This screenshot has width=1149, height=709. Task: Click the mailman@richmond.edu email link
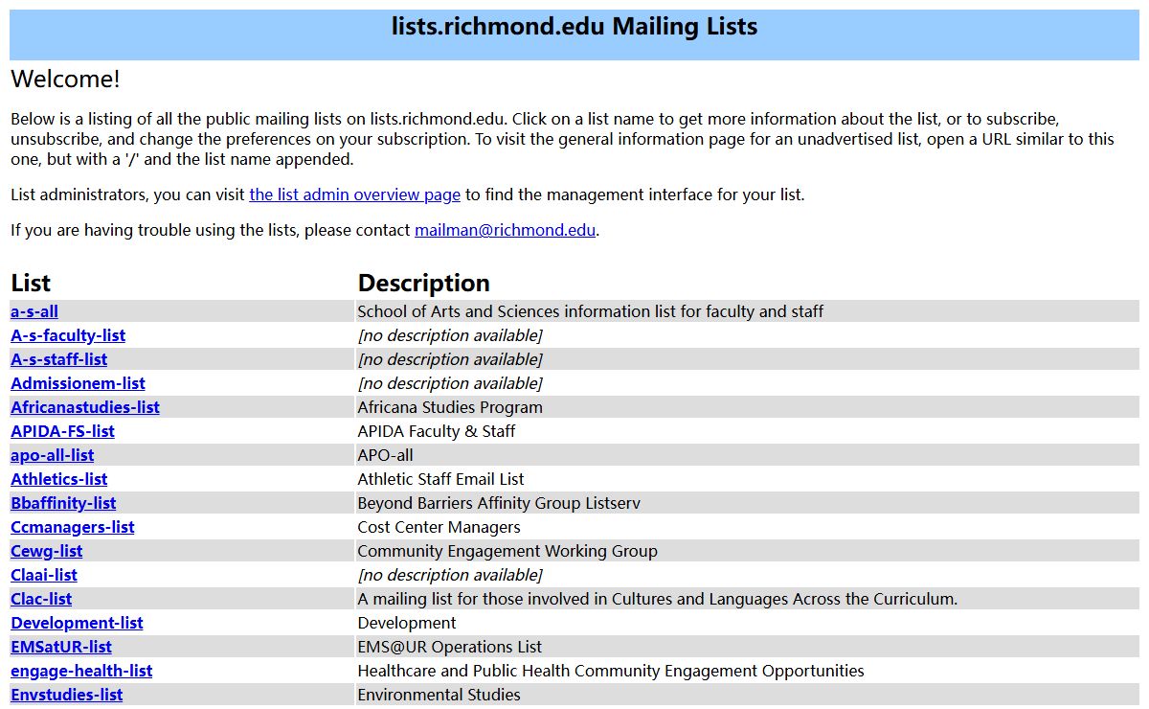click(505, 230)
